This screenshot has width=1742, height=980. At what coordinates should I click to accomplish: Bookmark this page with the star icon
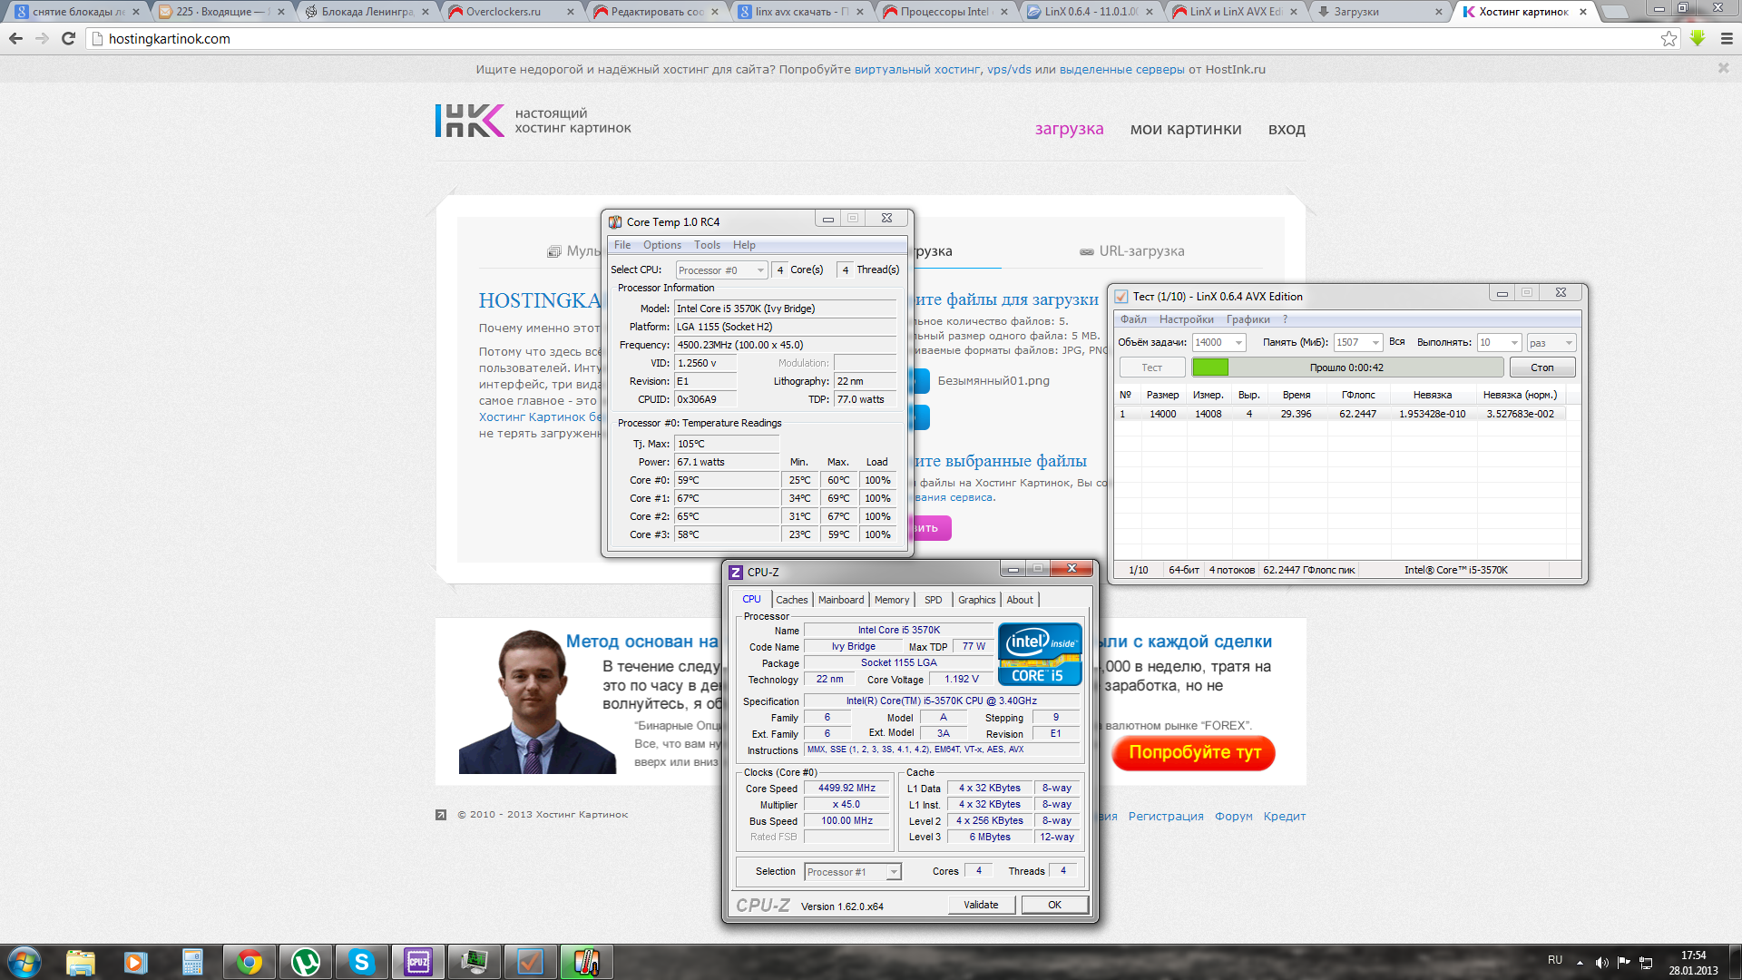pos(1669,38)
